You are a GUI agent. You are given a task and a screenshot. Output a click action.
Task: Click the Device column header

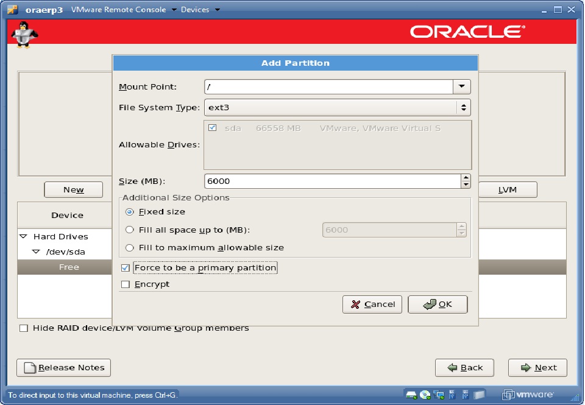coord(65,215)
